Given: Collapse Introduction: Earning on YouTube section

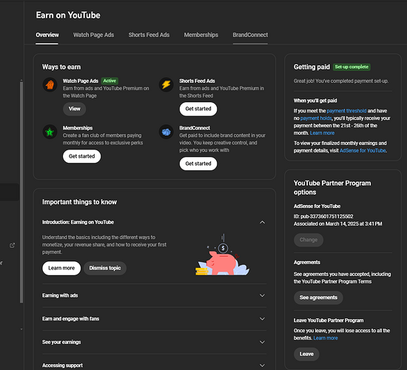Looking at the screenshot, I should [x=262, y=222].
